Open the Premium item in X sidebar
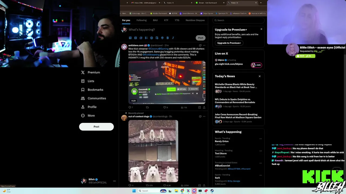The height and width of the screenshot is (194, 346). [91, 72]
